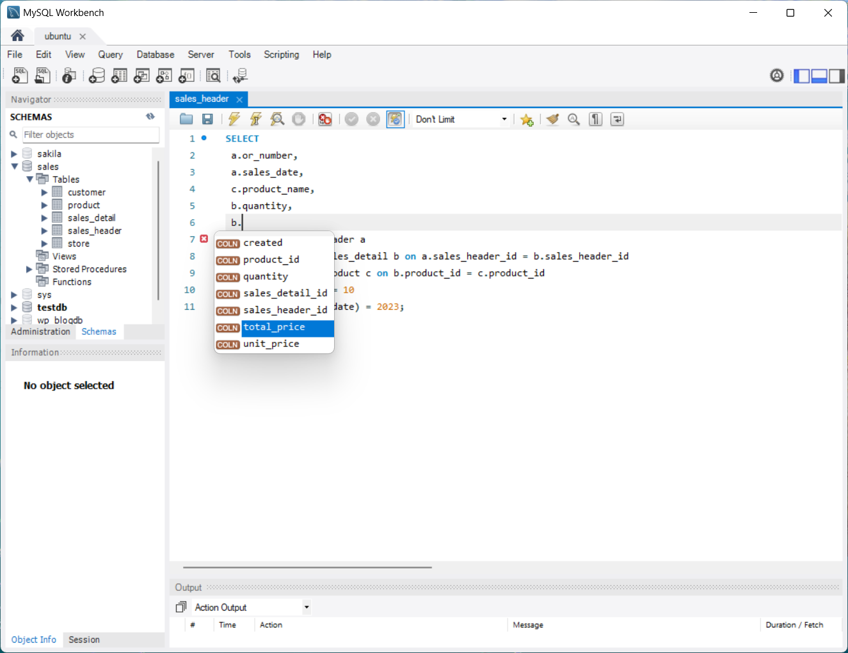Image resolution: width=848 pixels, height=653 pixels.
Task: Toggle the right sidebar panel visibility
Action: (x=836, y=76)
